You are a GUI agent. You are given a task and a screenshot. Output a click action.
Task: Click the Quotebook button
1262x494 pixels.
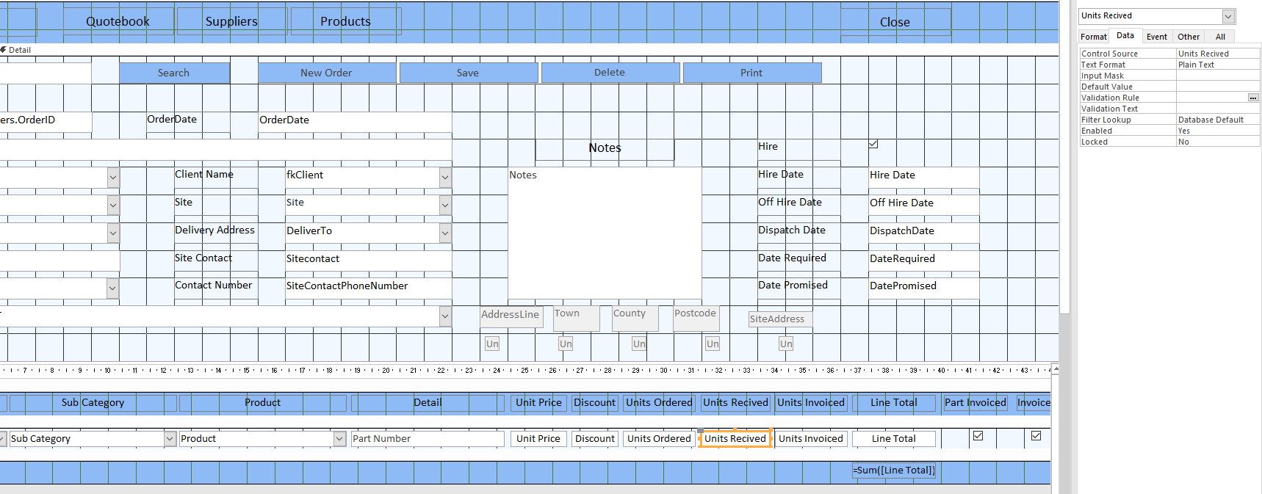[118, 21]
